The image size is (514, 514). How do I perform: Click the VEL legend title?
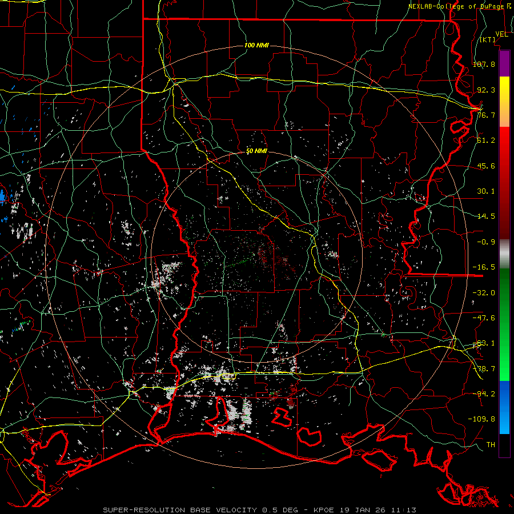tap(501, 34)
